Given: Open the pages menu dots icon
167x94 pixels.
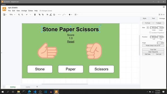Looking at the screenshot, I should pyautogui.click(x=4, y=87).
